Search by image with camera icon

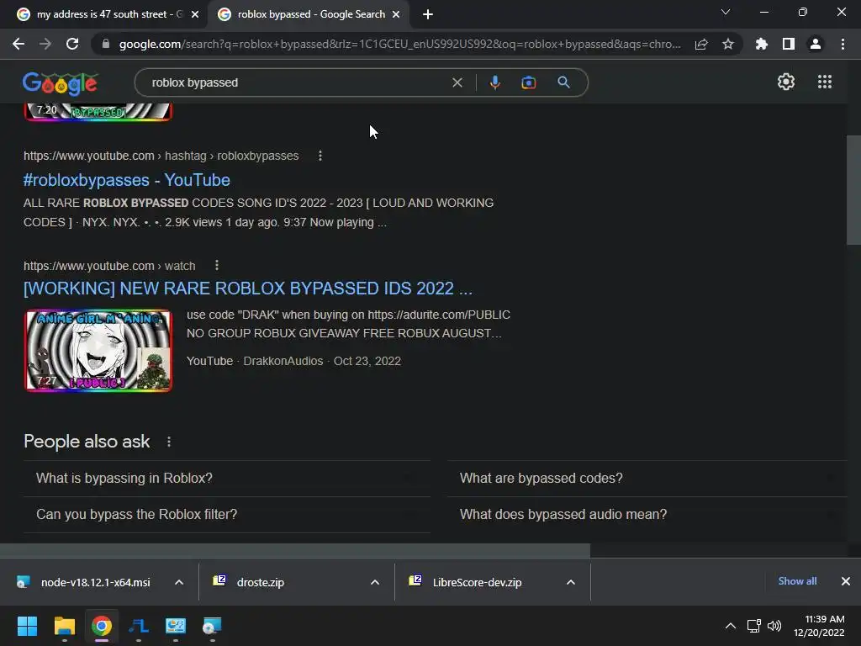[x=528, y=82]
